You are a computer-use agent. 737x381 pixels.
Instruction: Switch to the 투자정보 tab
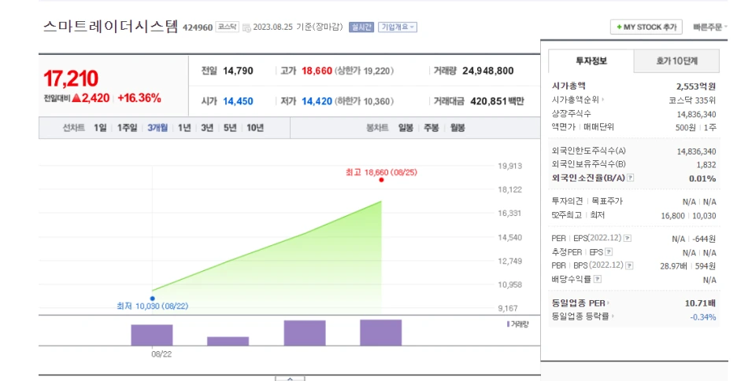591,61
